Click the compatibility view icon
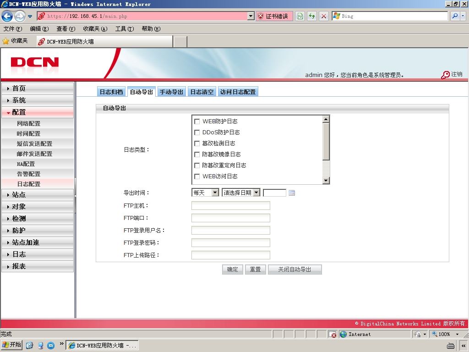Image resolution: width=469 pixels, height=352 pixels. point(300,16)
